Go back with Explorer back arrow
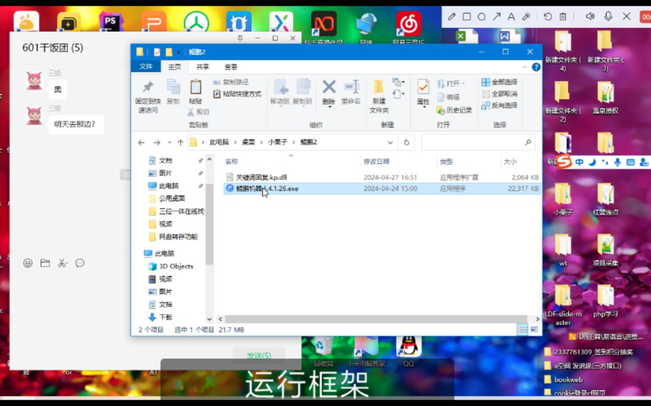The image size is (651, 406). (141, 142)
